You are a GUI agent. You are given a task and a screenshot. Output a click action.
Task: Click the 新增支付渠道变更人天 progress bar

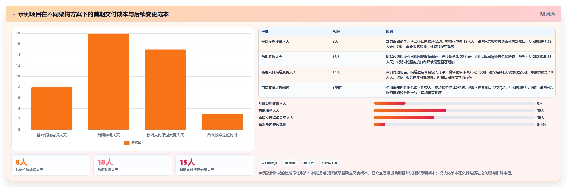click(x=454, y=118)
